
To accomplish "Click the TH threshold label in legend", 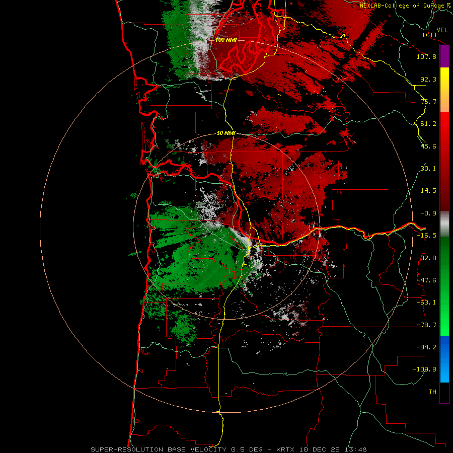I will click(432, 392).
